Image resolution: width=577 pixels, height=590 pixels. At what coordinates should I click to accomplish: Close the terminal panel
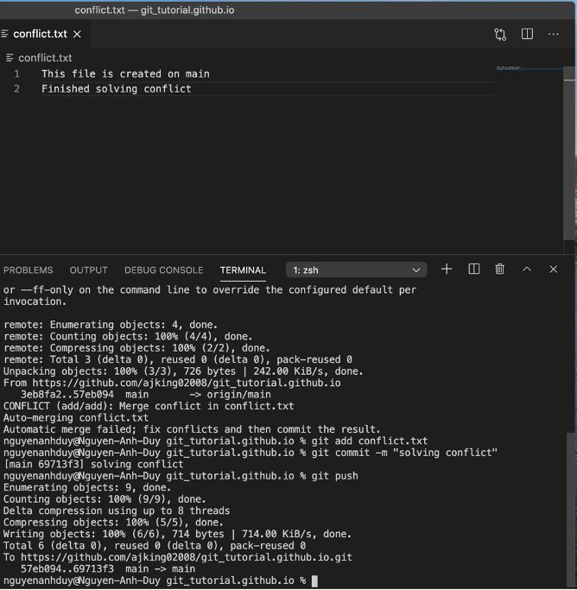point(554,270)
